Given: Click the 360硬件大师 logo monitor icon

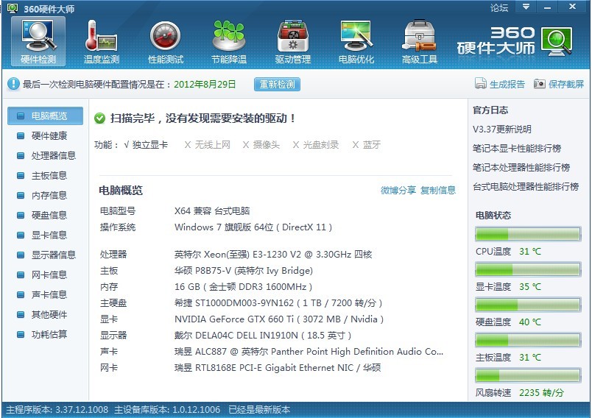Looking at the screenshot, I should (556, 41).
